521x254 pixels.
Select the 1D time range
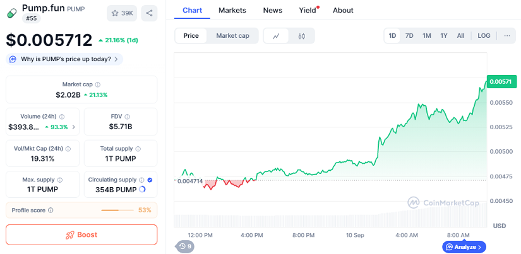click(392, 36)
